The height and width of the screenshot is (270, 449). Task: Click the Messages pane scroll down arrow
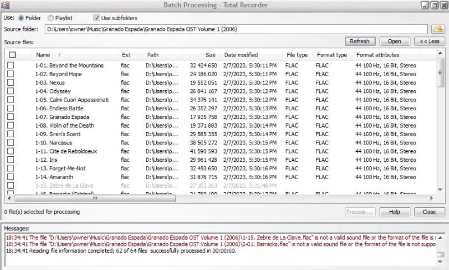(441, 262)
